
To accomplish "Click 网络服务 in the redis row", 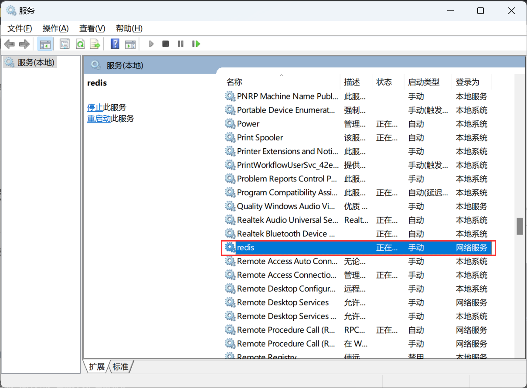I will pos(472,248).
